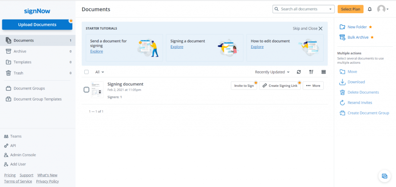Screen dimensions: 396x187
Task: Switch the list view layout icon
Action: [x=324, y=72]
